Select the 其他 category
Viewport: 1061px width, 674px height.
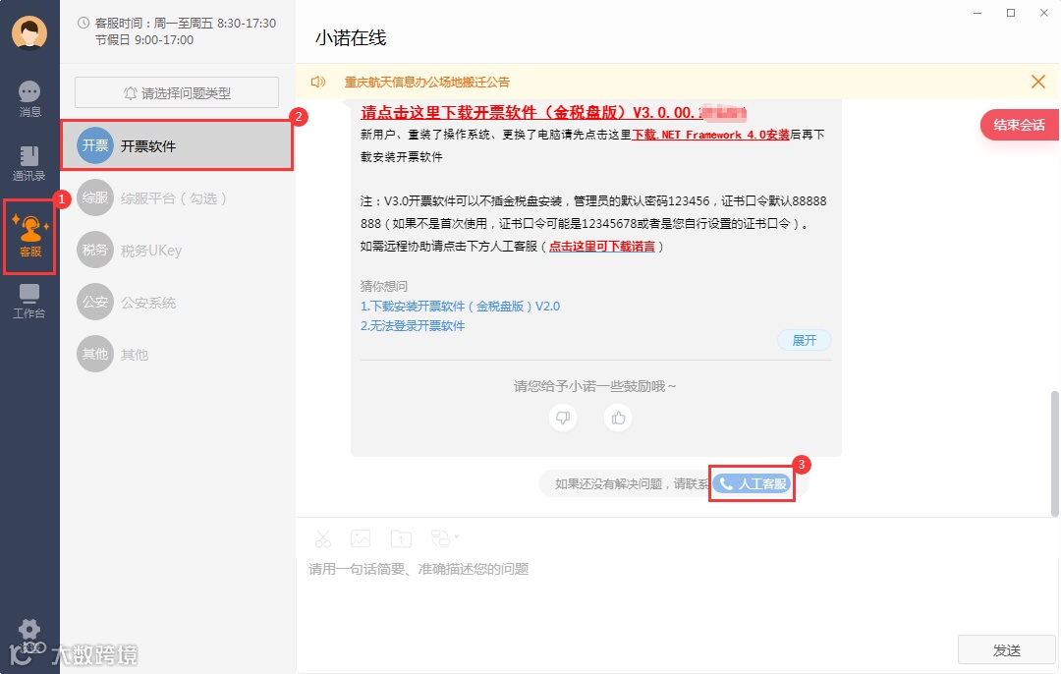tap(177, 354)
